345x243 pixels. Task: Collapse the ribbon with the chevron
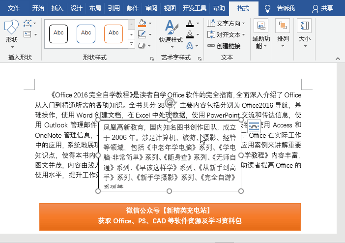338,59
